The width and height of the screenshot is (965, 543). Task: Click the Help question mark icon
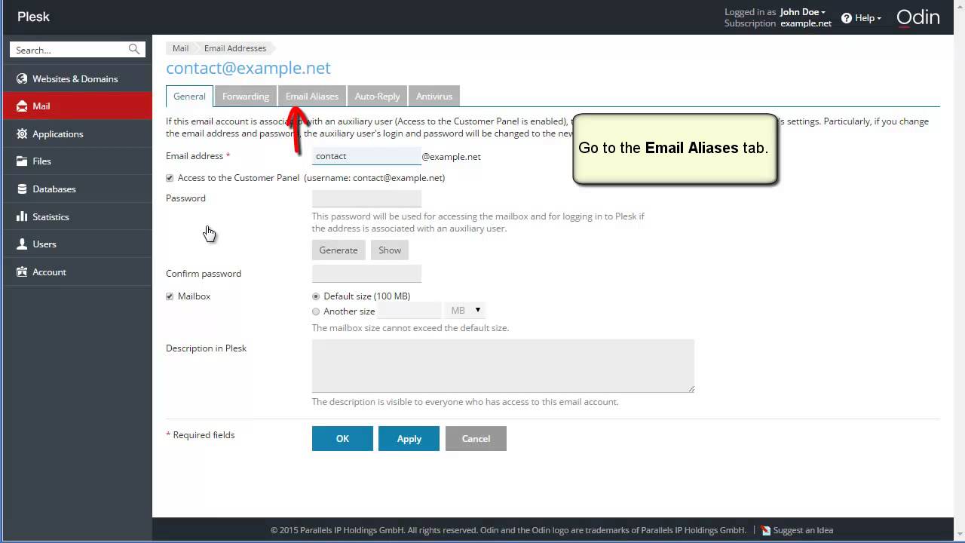[x=847, y=18]
